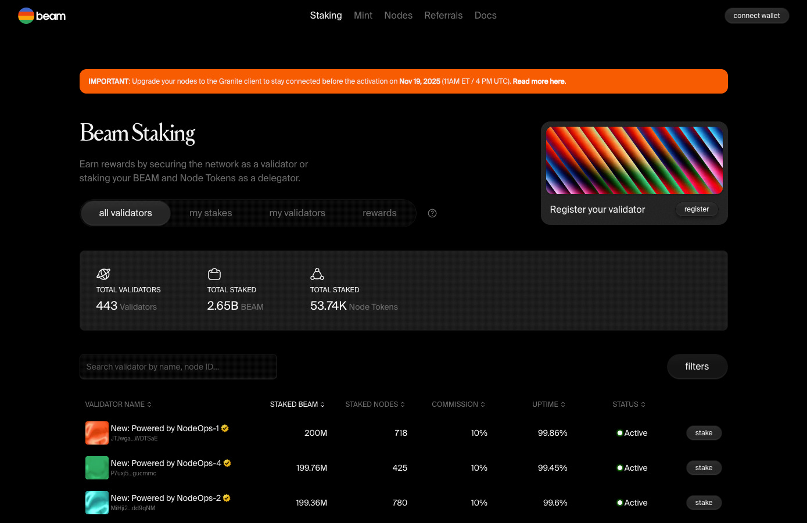Click the 99.6% uptime value

555,503
